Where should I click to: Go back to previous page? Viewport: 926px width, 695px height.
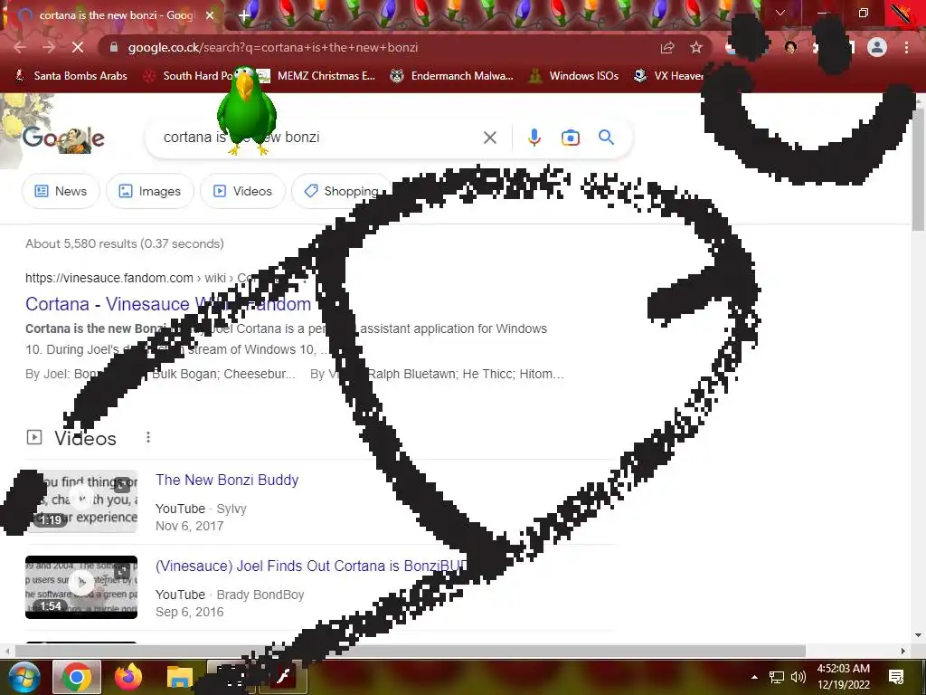pyautogui.click(x=20, y=47)
